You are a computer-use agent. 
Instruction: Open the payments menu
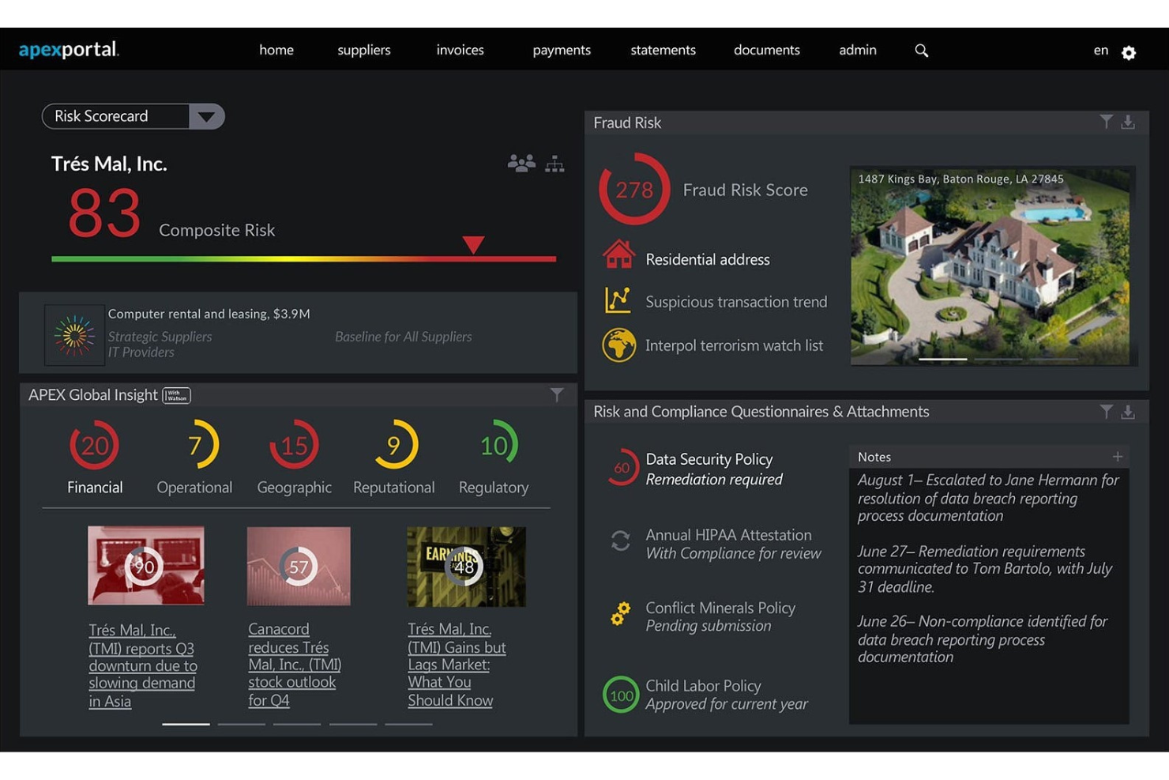[x=562, y=50]
